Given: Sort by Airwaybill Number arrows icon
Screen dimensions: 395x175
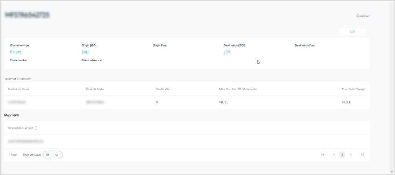Looking at the screenshot, I should (36, 128).
